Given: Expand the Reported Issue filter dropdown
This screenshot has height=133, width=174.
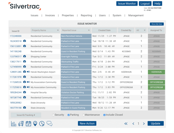Looking at the screenshot, I should (76, 30).
